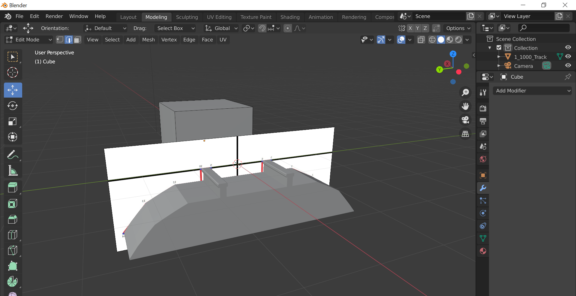Toggle camera view in viewport
The image size is (576, 296).
465,120
